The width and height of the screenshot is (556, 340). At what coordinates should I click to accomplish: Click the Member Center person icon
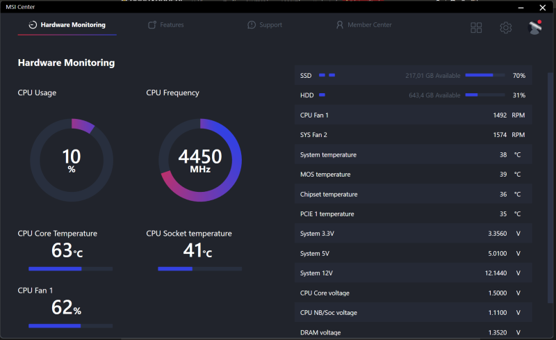[x=340, y=25]
